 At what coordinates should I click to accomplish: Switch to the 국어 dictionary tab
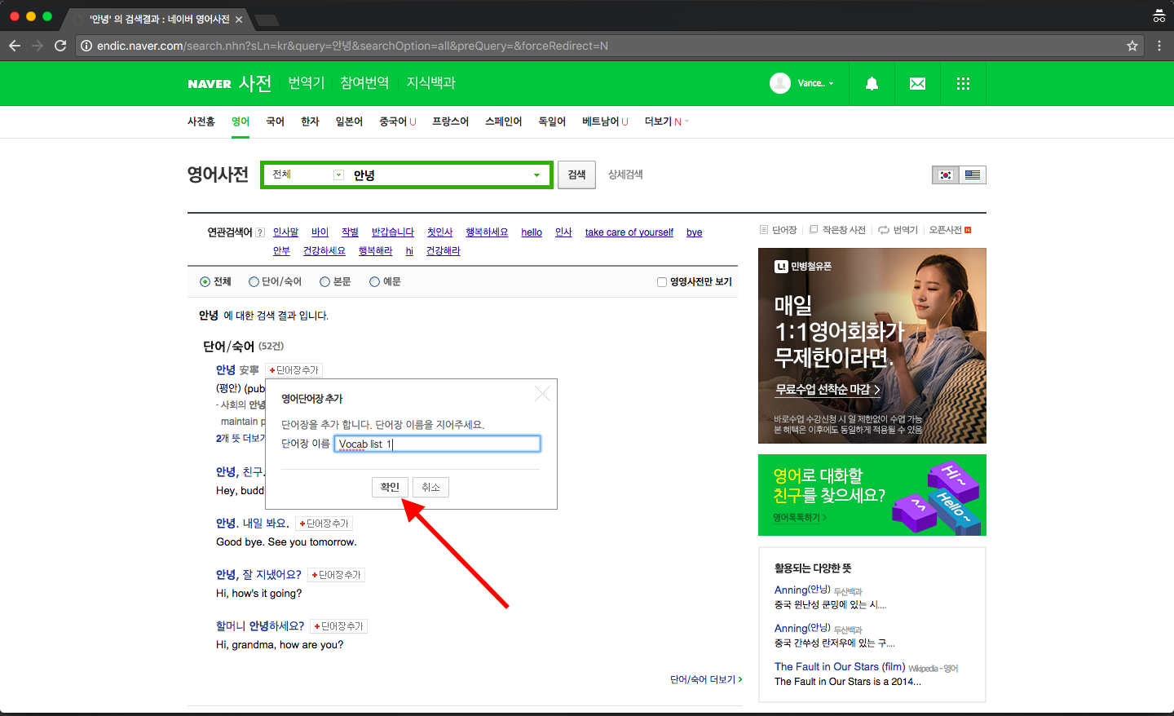tap(275, 122)
